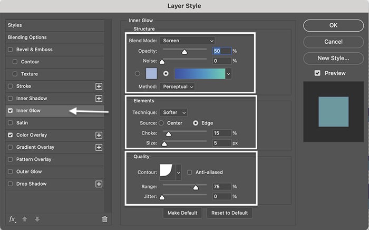Image resolution: width=369 pixels, height=230 pixels.
Task: Add another Drop Shadow with plus icon
Action: pyautogui.click(x=99, y=184)
